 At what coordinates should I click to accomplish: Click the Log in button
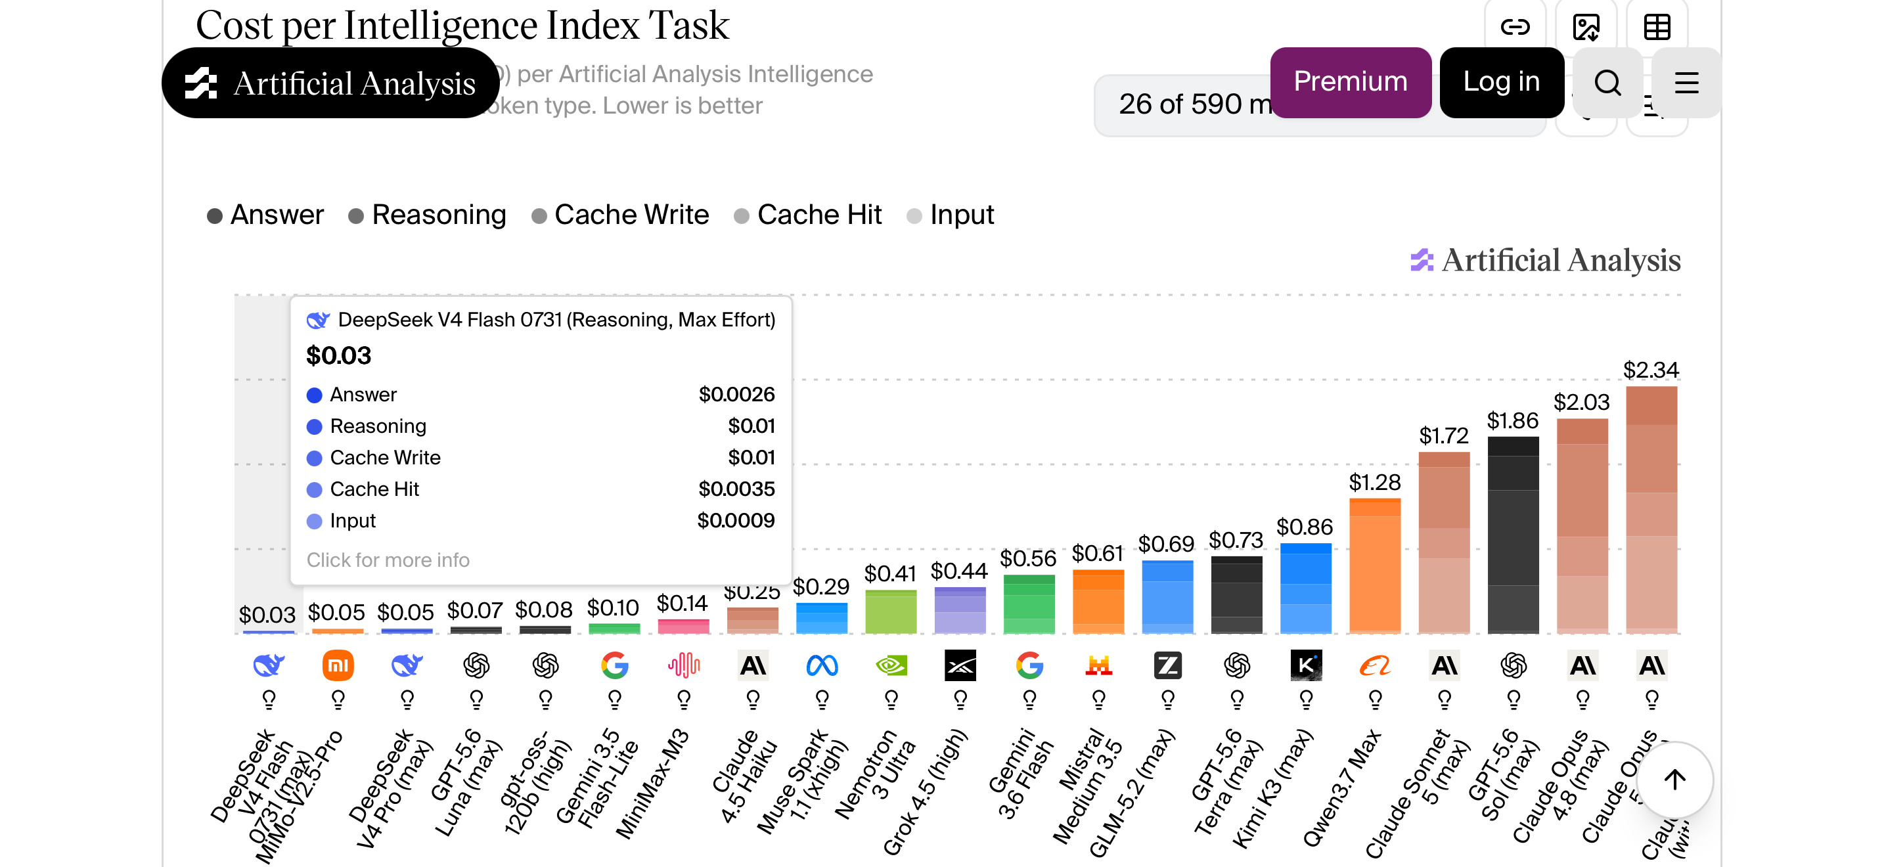coord(1502,82)
